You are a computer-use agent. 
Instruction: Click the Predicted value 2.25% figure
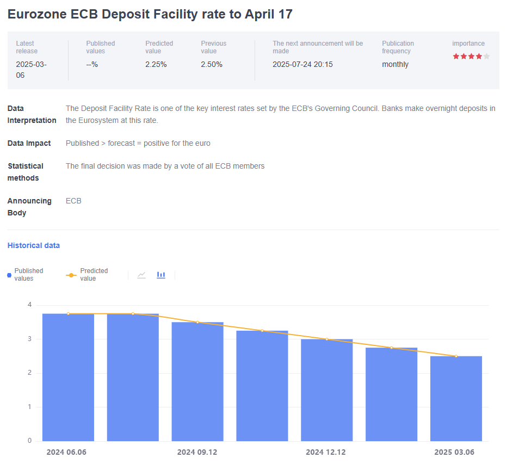[156, 64]
